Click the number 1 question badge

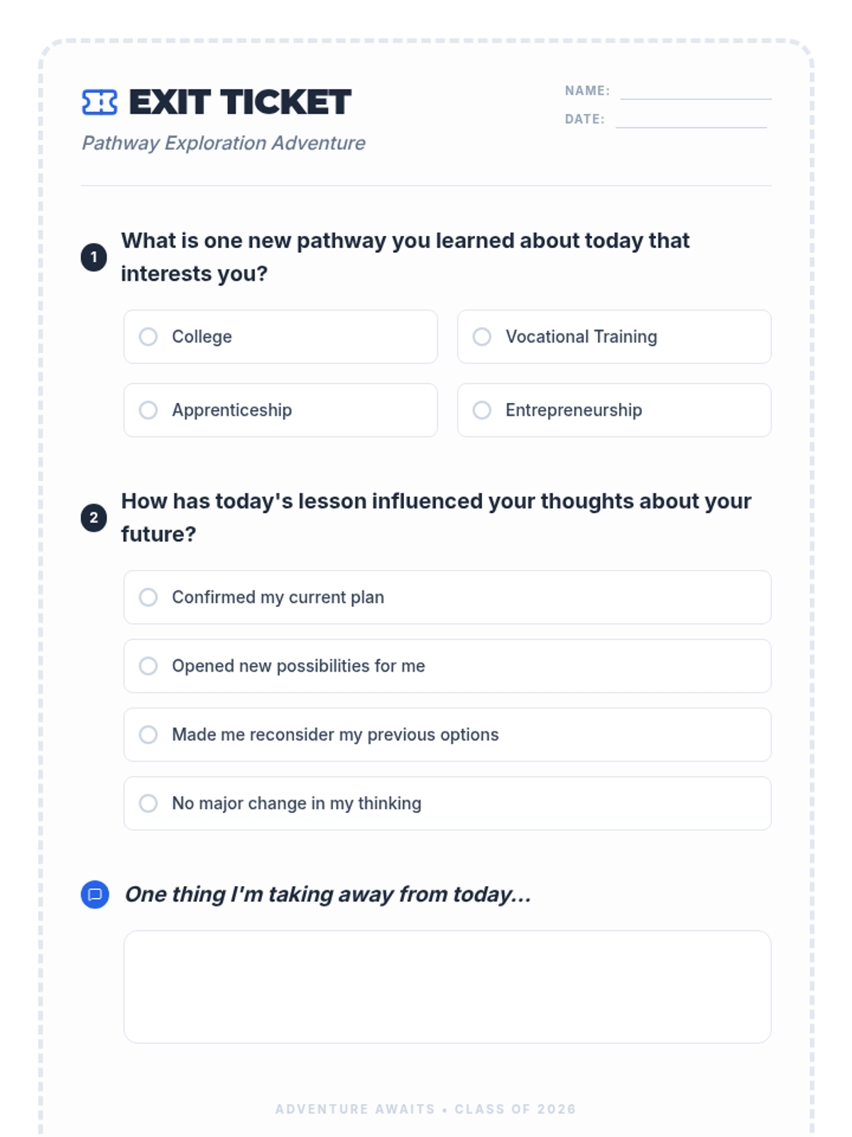coord(94,257)
